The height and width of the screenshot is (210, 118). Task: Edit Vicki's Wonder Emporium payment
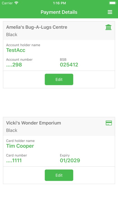(59, 175)
